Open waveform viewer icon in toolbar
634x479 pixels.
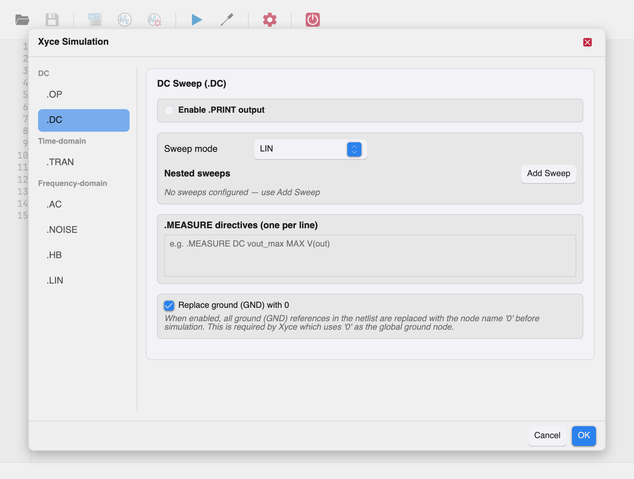(x=125, y=20)
